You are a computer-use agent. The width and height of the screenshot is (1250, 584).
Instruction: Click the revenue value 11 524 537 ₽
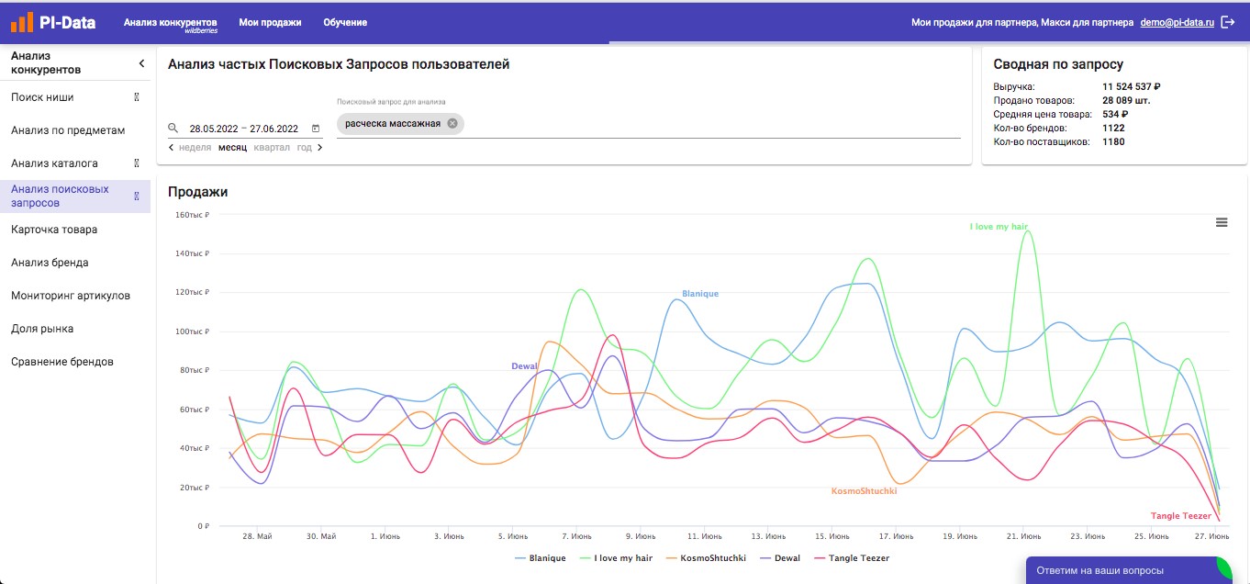pos(1132,86)
